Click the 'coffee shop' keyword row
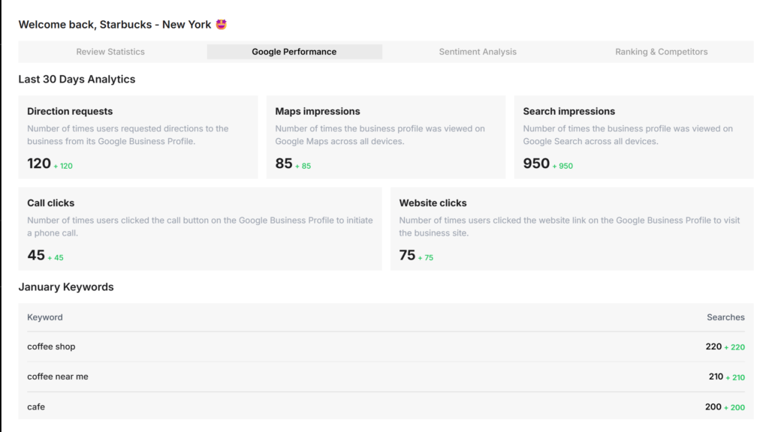This screenshot has width=769, height=432. pyautogui.click(x=385, y=346)
